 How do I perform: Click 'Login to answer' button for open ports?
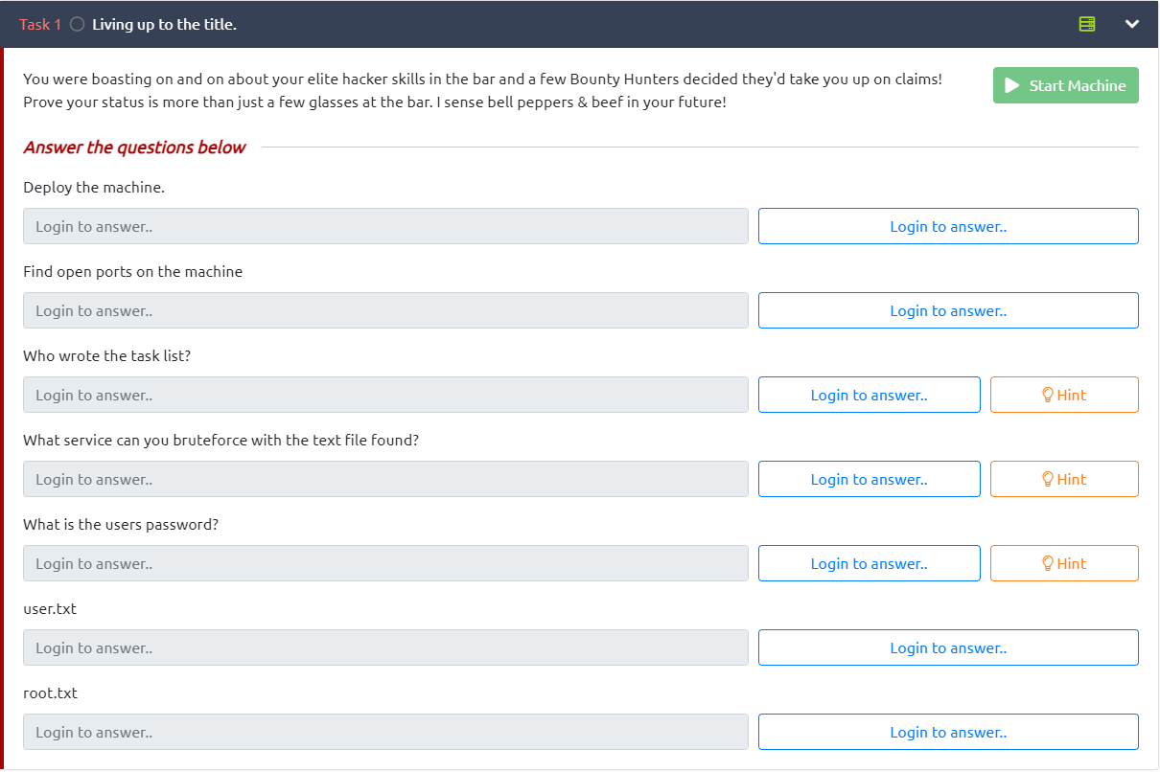pyautogui.click(x=947, y=310)
